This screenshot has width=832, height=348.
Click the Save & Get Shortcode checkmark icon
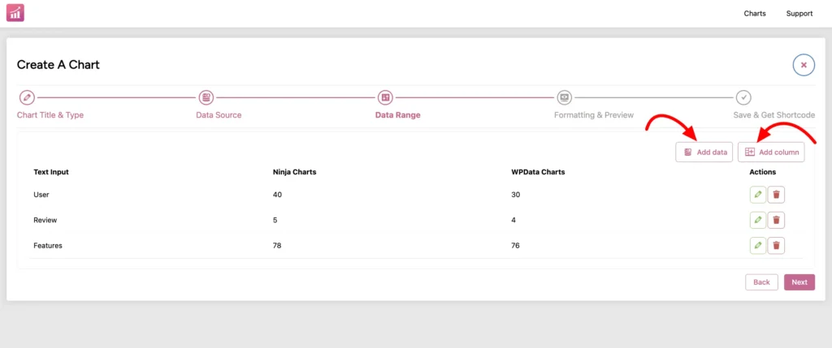743,97
